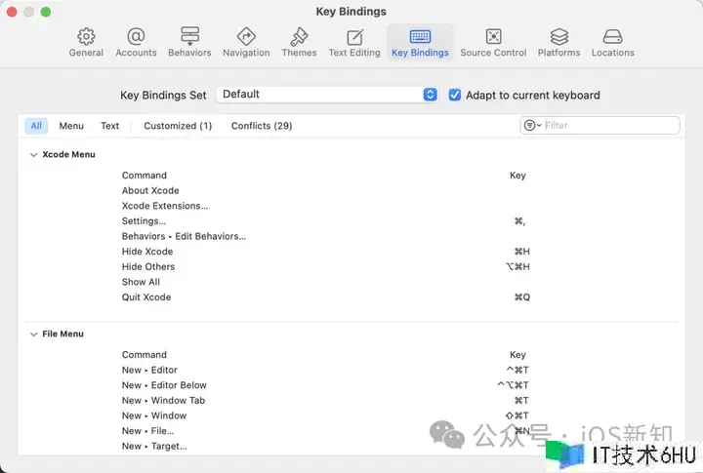The image size is (703, 473).
Task: Click the ⌘, key for Settings
Action: pyautogui.click(x=520, y=221)
